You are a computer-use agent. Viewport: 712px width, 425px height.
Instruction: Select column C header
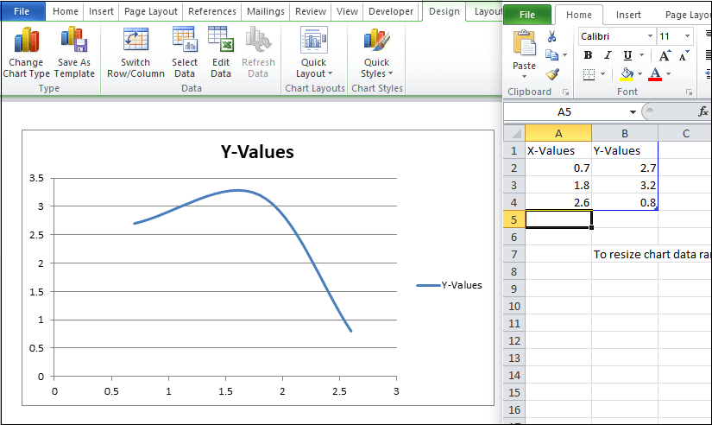[685, 134]
